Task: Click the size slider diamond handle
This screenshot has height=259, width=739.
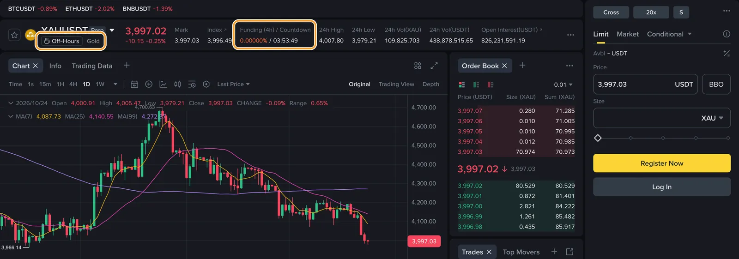Action: [x=598, y=138]
